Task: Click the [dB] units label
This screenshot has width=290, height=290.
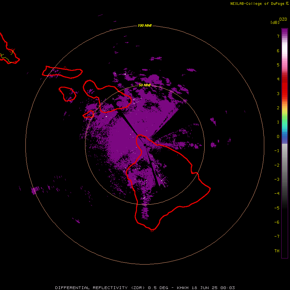Action: (x=275, y=22)
